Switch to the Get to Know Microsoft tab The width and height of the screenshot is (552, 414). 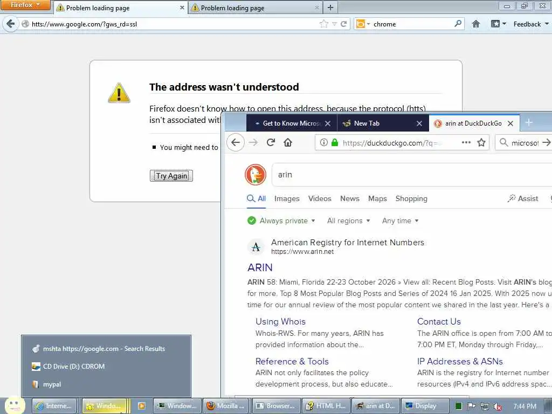click(292, 123)
